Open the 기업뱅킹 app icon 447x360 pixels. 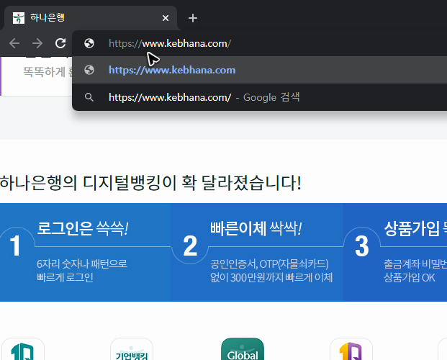pyautogui.click(x=132, y=349)
